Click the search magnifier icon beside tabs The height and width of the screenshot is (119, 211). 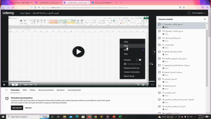tap(6, 90)
